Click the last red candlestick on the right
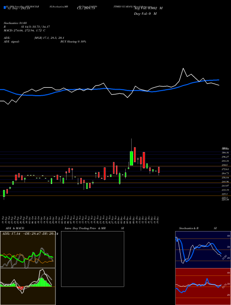 159,170
